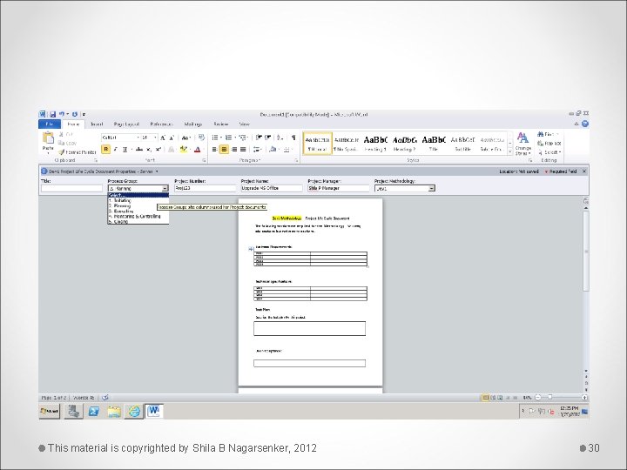Choose '1. Initiating' in the Process Group list
Screen dimensions: 627x470
click(x=138, y=201)
